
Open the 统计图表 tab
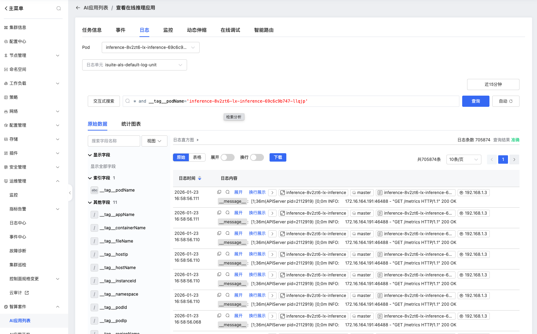point(131,124)
